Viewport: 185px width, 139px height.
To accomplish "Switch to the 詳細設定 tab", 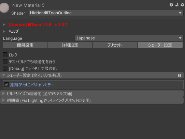I will (x=70, y=45).
